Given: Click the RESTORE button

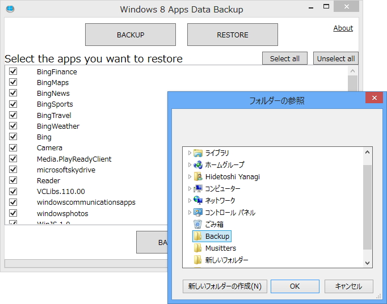Looking at the screenshot, I should pyautogui.click(x=233, y=35).
